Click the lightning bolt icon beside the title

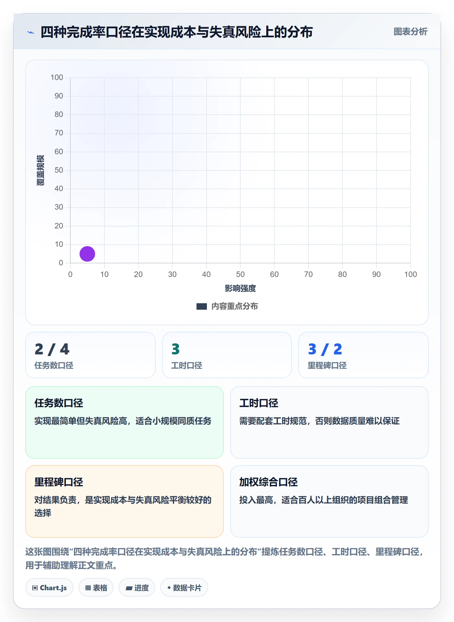tap(31, 32)
